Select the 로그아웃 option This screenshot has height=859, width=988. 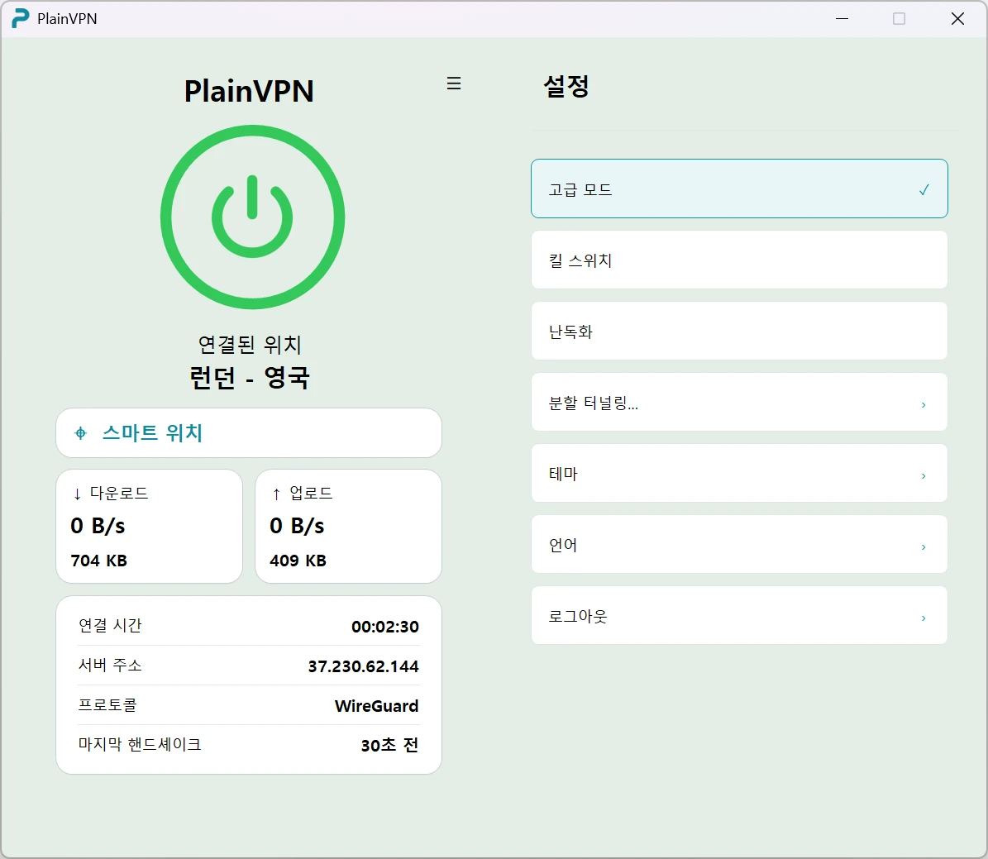pyautogui.click(x=739, y=616)
